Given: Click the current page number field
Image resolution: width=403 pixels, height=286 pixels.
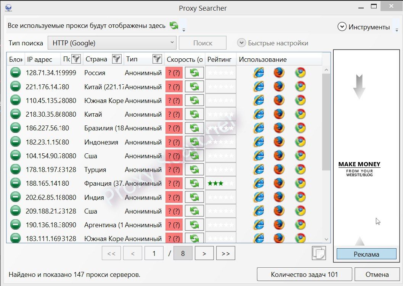Looking at the screenshot, I should pyautogui.click(x=154, y=253).
